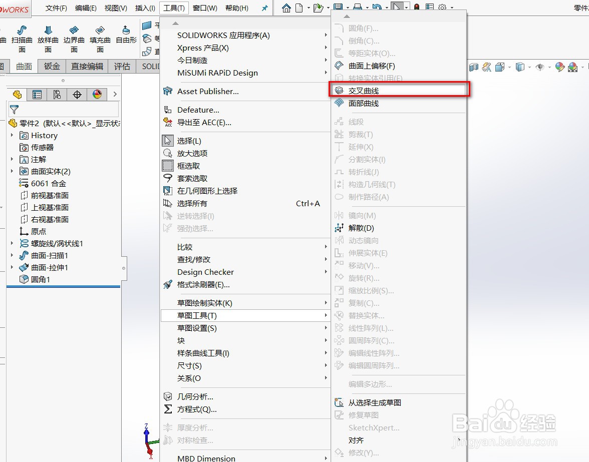Click 几何分析... in Tools menu
Screen dimensions: 589x462
click(x=245, y=397)
